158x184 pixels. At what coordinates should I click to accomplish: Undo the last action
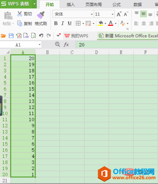pos(41,36)
